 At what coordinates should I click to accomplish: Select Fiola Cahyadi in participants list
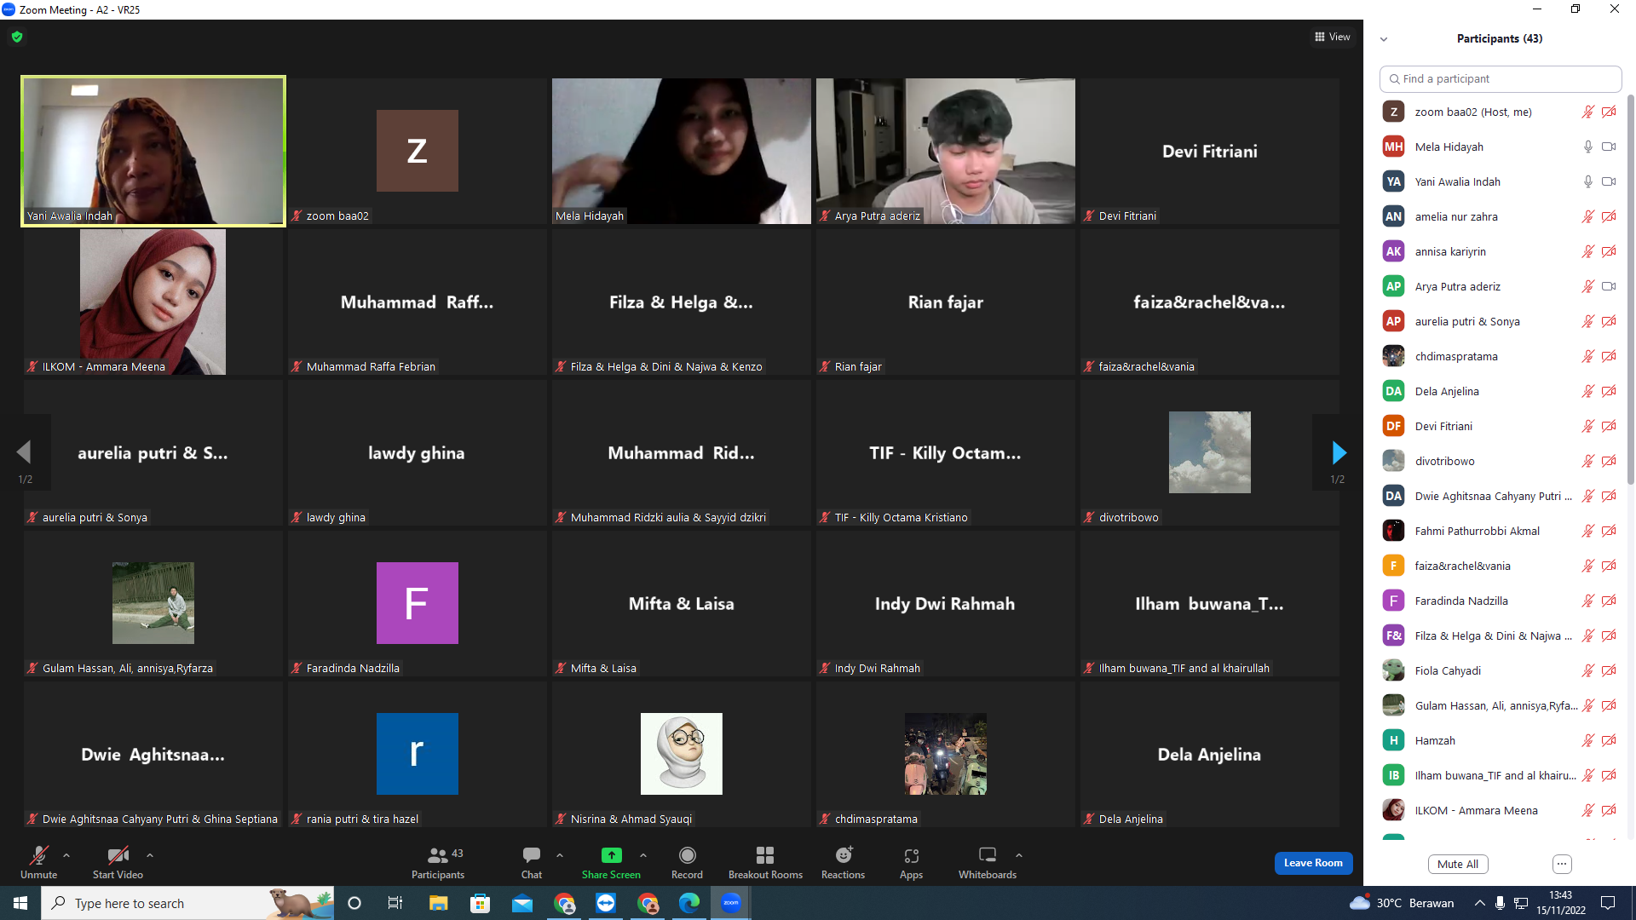(x=1501, y=670)
